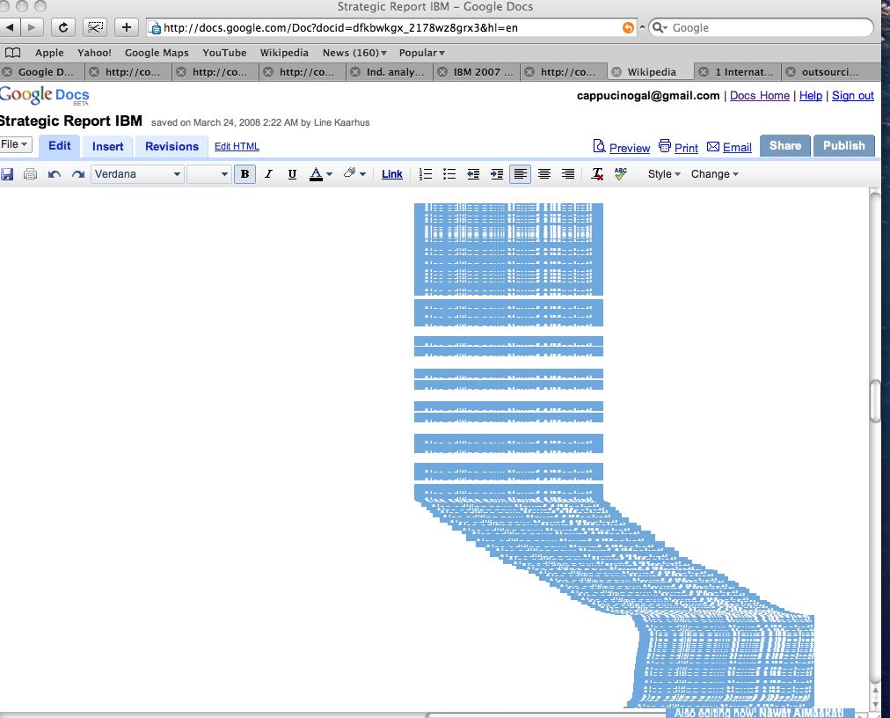This screenshot has height=718, width=890.
Task: Open the Help link
Action: (811, 95)
